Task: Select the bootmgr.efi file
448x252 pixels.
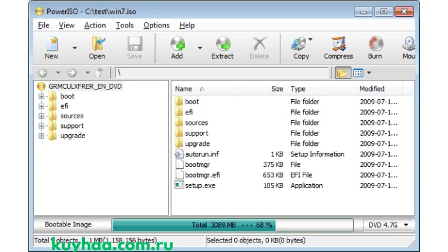Action: tap(202, 175)
